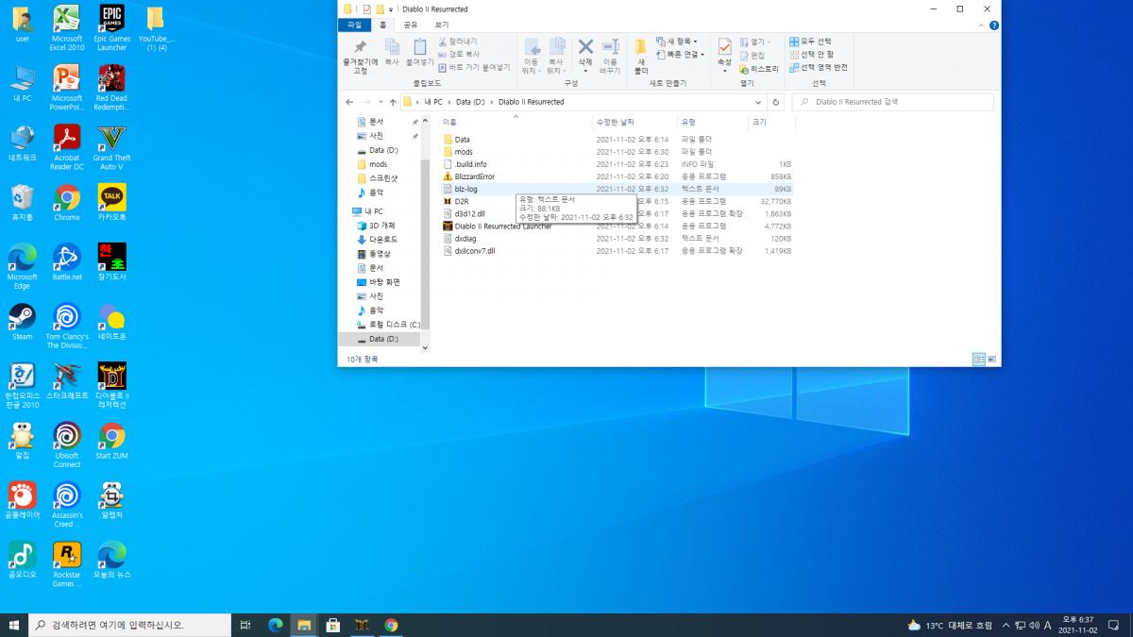Open Steam desktop icon
1133x637 pixels.
[22, 321]
